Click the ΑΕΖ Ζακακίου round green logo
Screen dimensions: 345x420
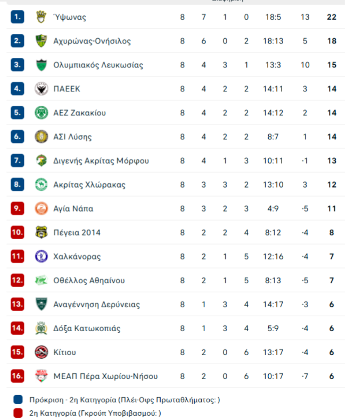(41, 113)
